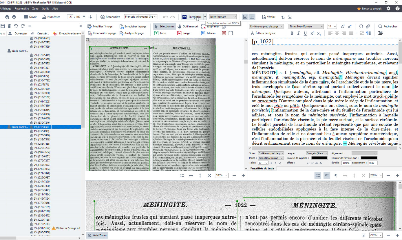Click the Vérifier button
The image size is (402, 240).
point(269,17)
